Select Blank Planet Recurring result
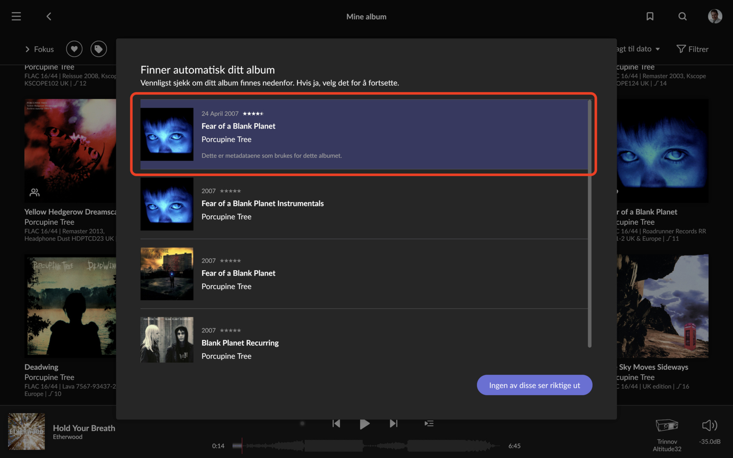Viewport: 733px width, 458px height. point(364,339)
